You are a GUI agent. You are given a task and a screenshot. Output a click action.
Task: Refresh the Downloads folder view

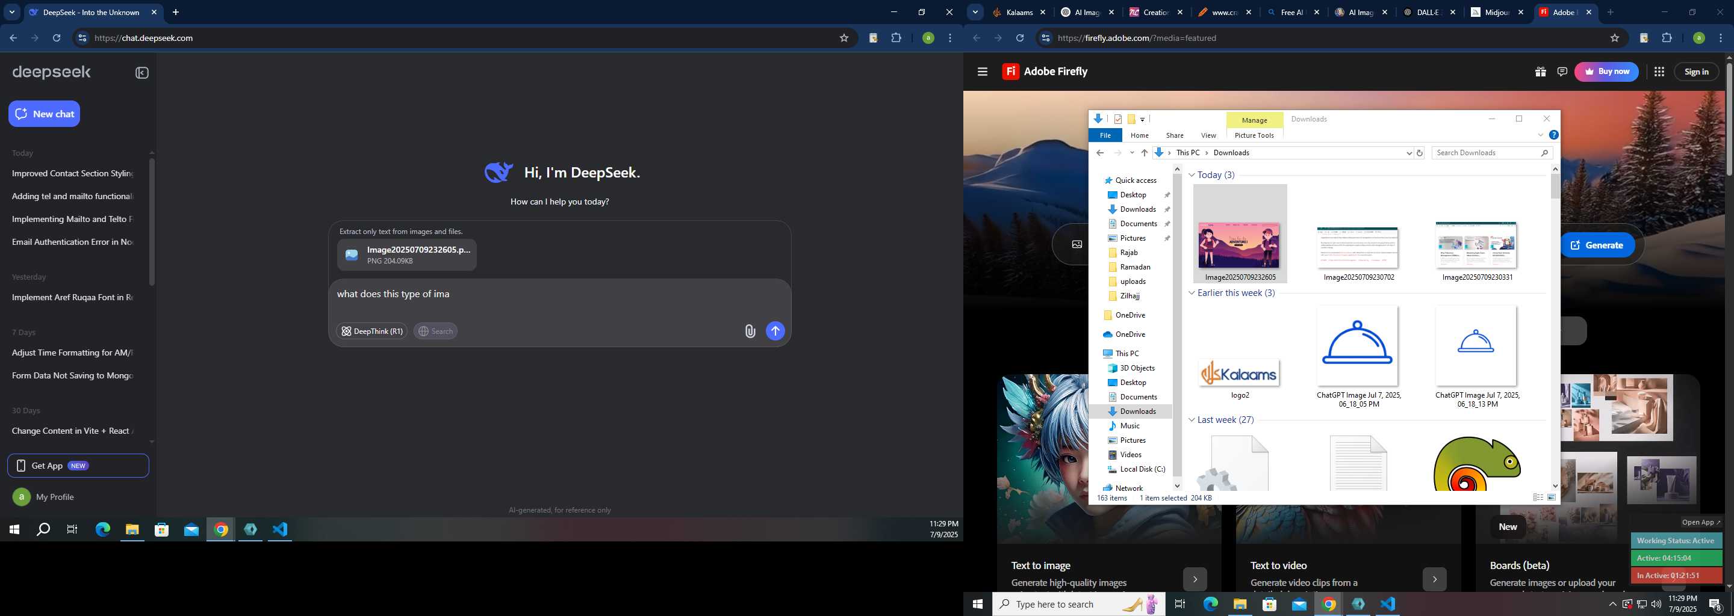coord(1420,153)
